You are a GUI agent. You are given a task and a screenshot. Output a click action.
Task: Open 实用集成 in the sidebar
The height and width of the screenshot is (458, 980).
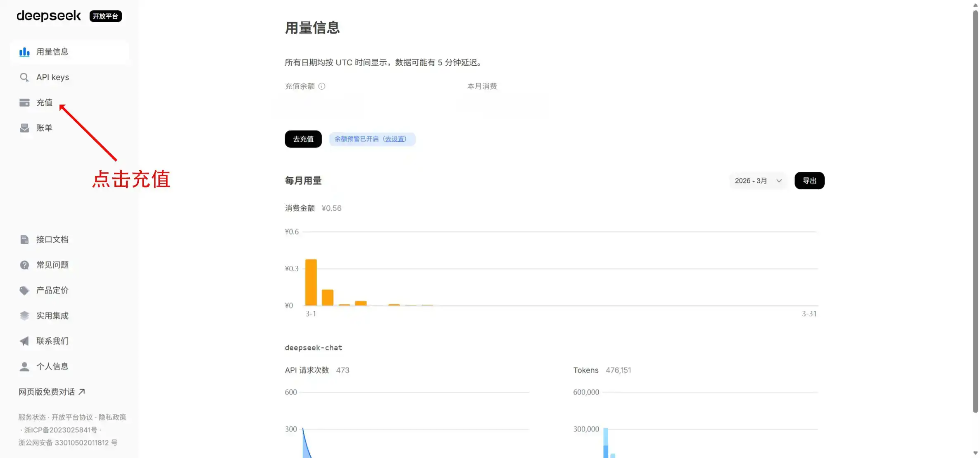point(69,316)
